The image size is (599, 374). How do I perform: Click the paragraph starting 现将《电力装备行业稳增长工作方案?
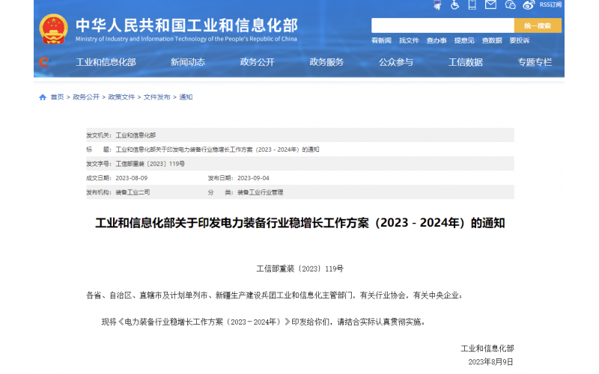pos(264,322)
